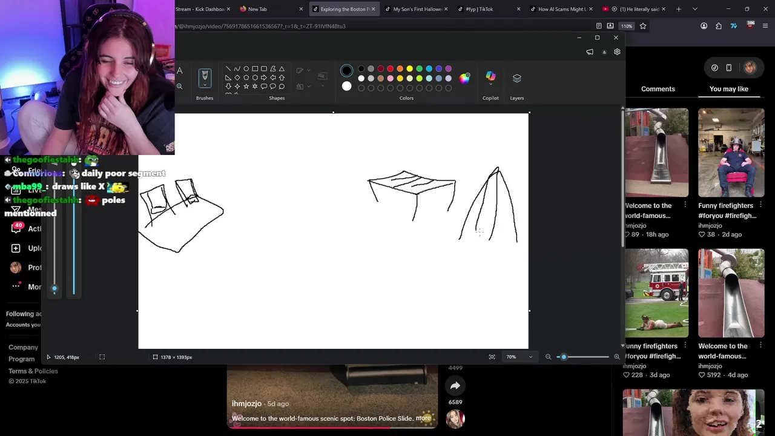Select the Text tool in Paint
775x436 pixels.
(180, 71)
